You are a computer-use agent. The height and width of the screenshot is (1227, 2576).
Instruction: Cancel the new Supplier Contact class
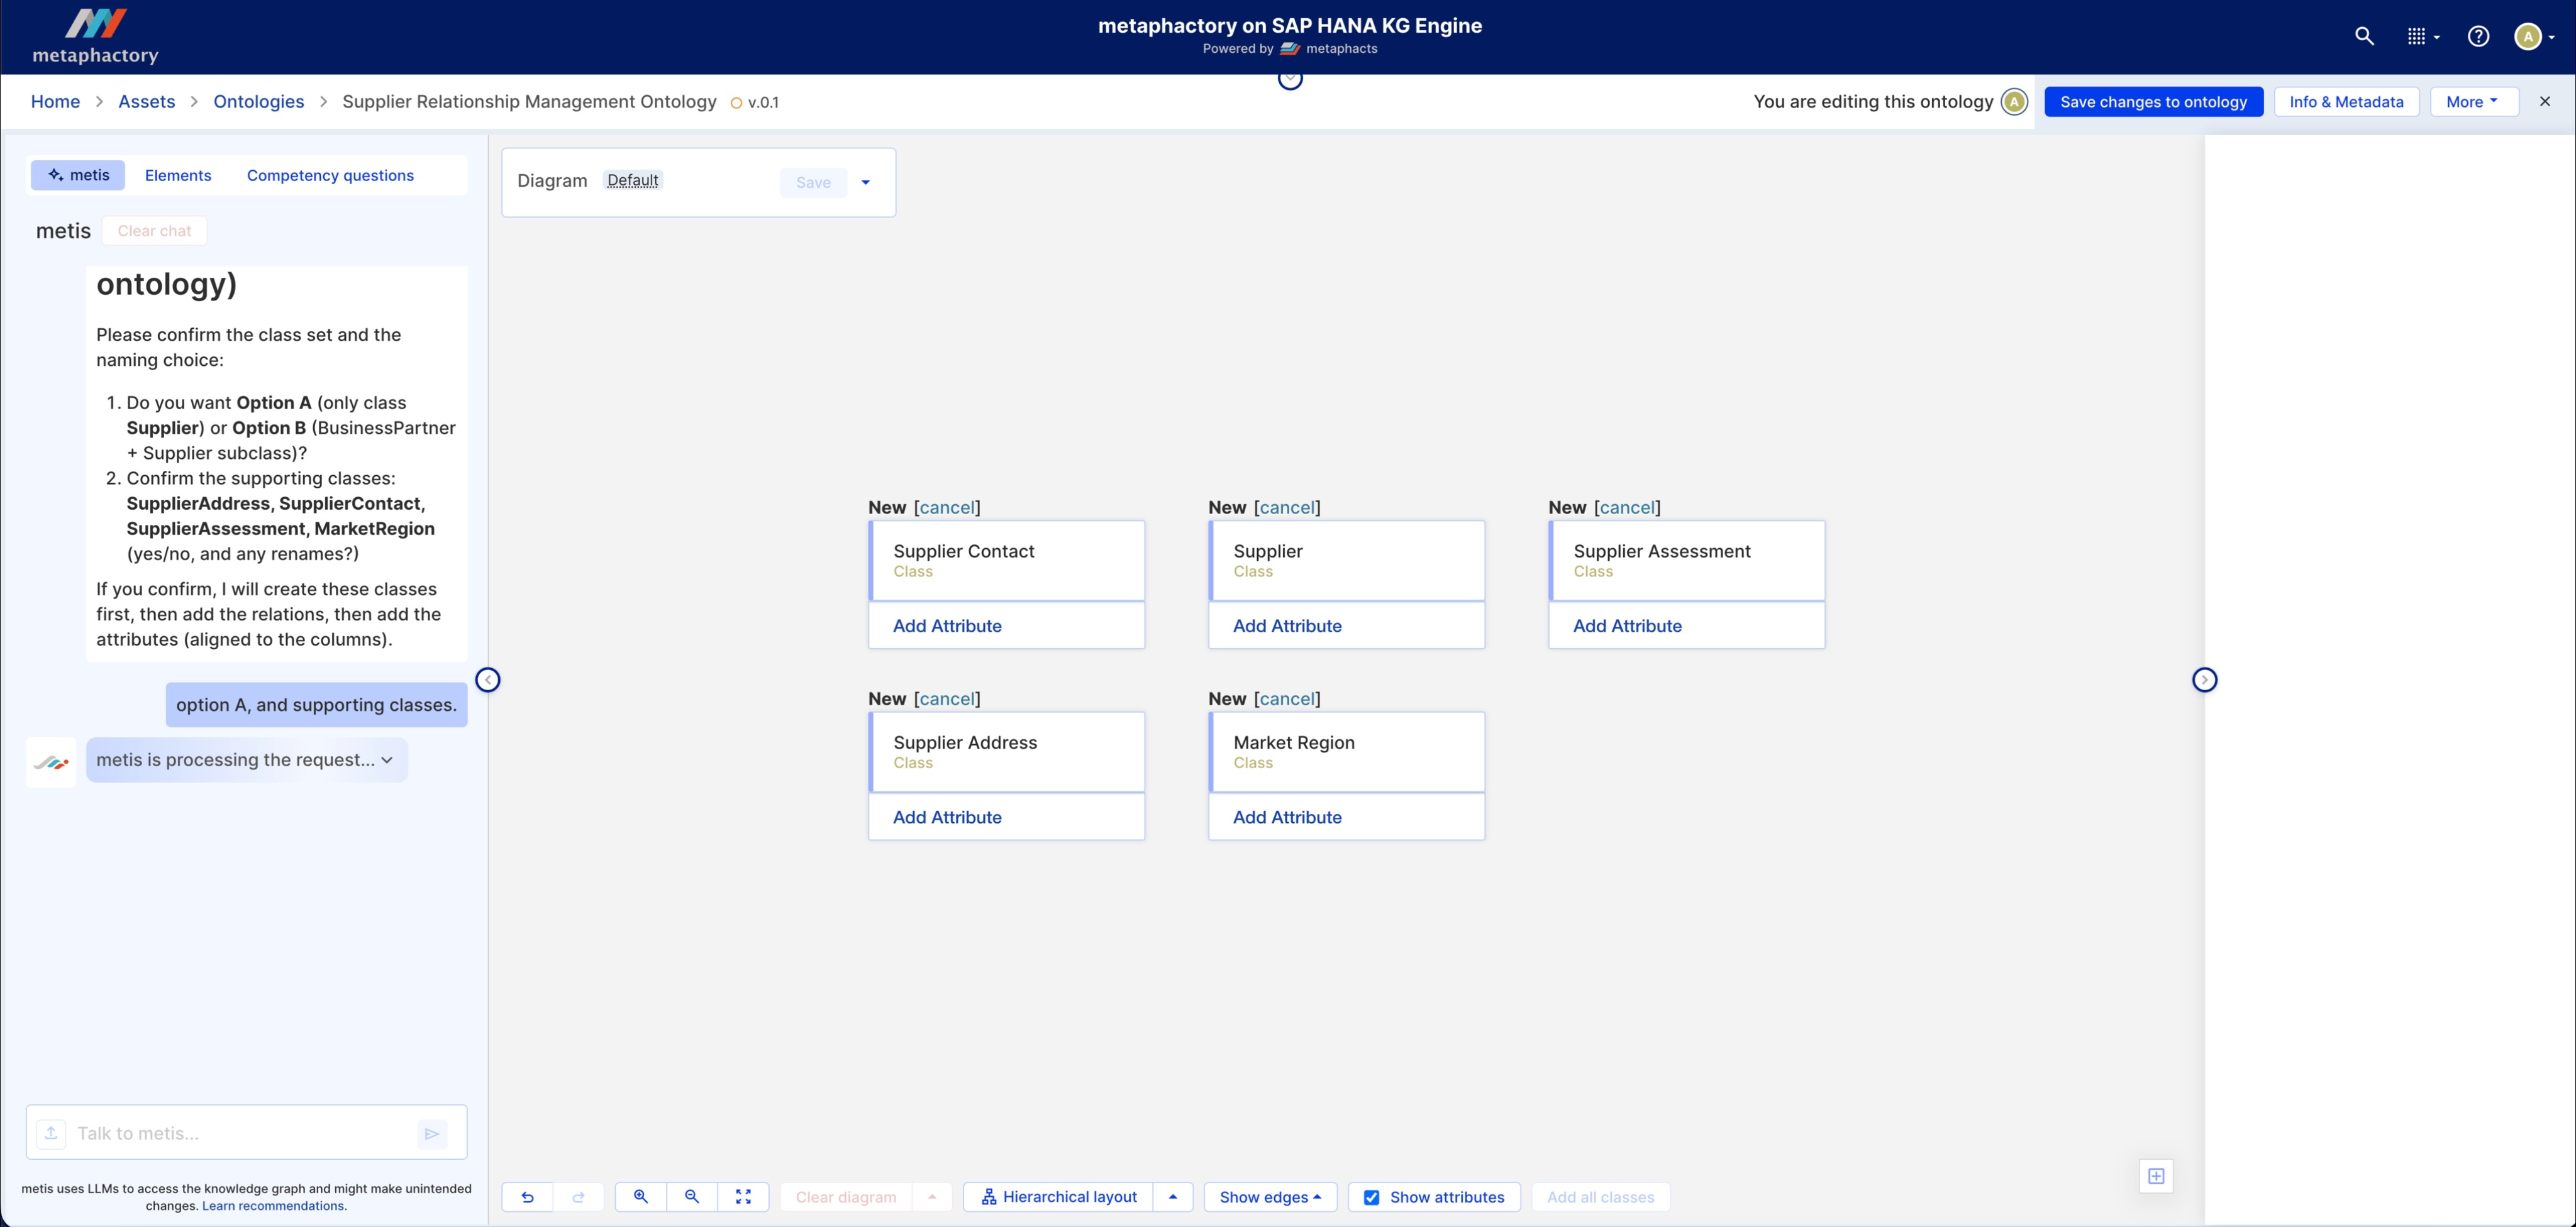pos(947,508)
